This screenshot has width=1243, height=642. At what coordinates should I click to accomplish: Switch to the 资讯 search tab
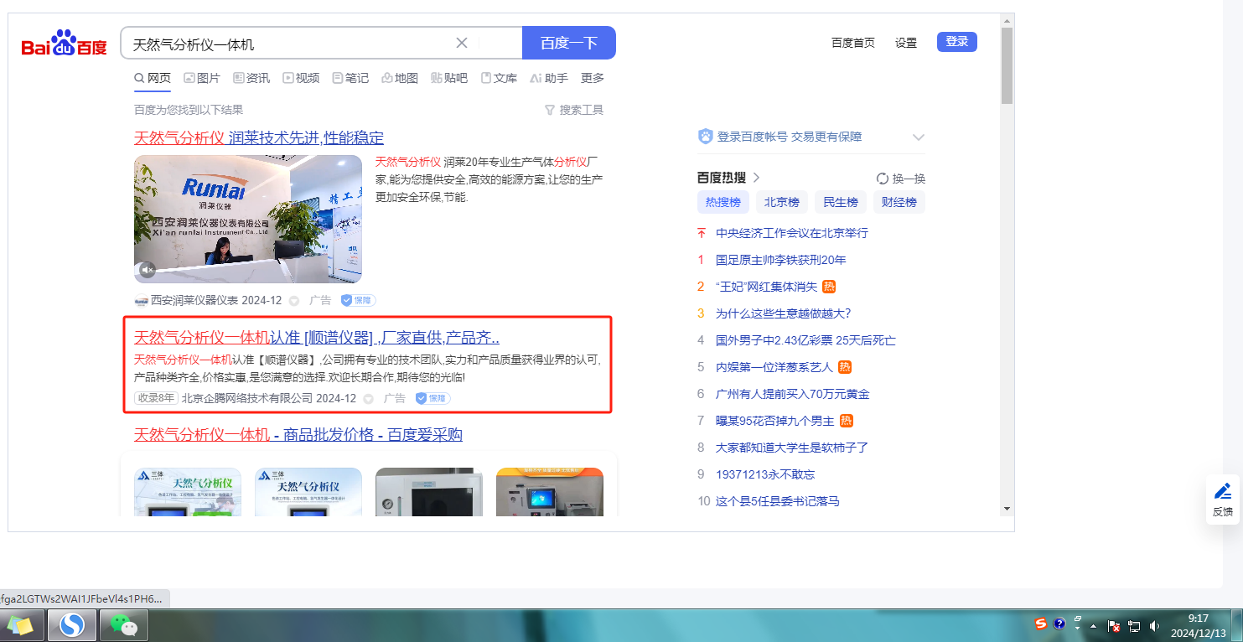(251, 78)
